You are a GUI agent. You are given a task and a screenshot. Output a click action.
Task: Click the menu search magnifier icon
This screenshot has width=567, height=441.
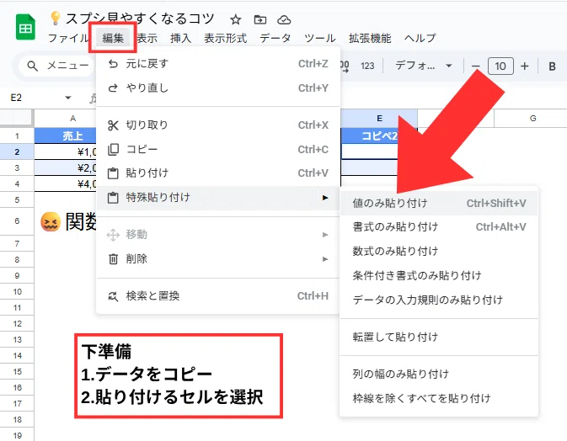(x=33, y=66)
